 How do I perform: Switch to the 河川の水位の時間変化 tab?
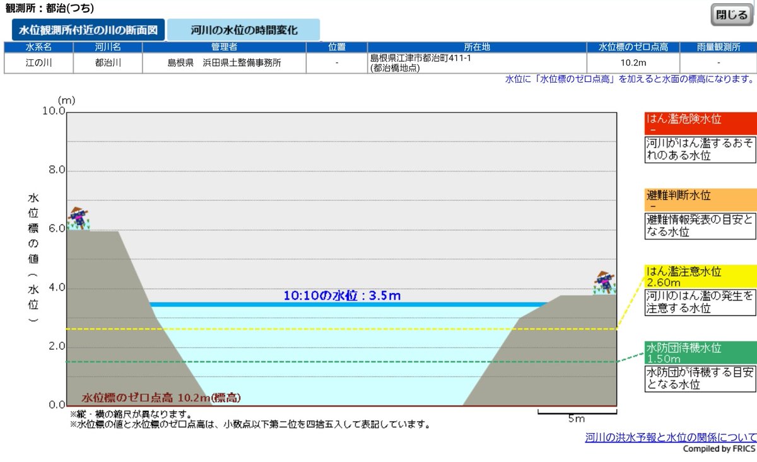[244, 30]
